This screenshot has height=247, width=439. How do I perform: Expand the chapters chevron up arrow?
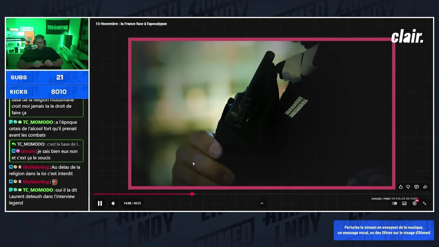pos(262,203)
